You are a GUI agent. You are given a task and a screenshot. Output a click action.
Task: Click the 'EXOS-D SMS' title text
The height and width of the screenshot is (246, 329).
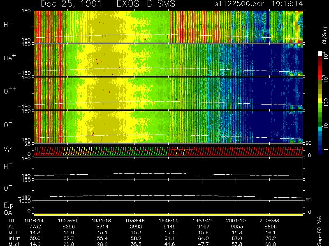point(146,4)
